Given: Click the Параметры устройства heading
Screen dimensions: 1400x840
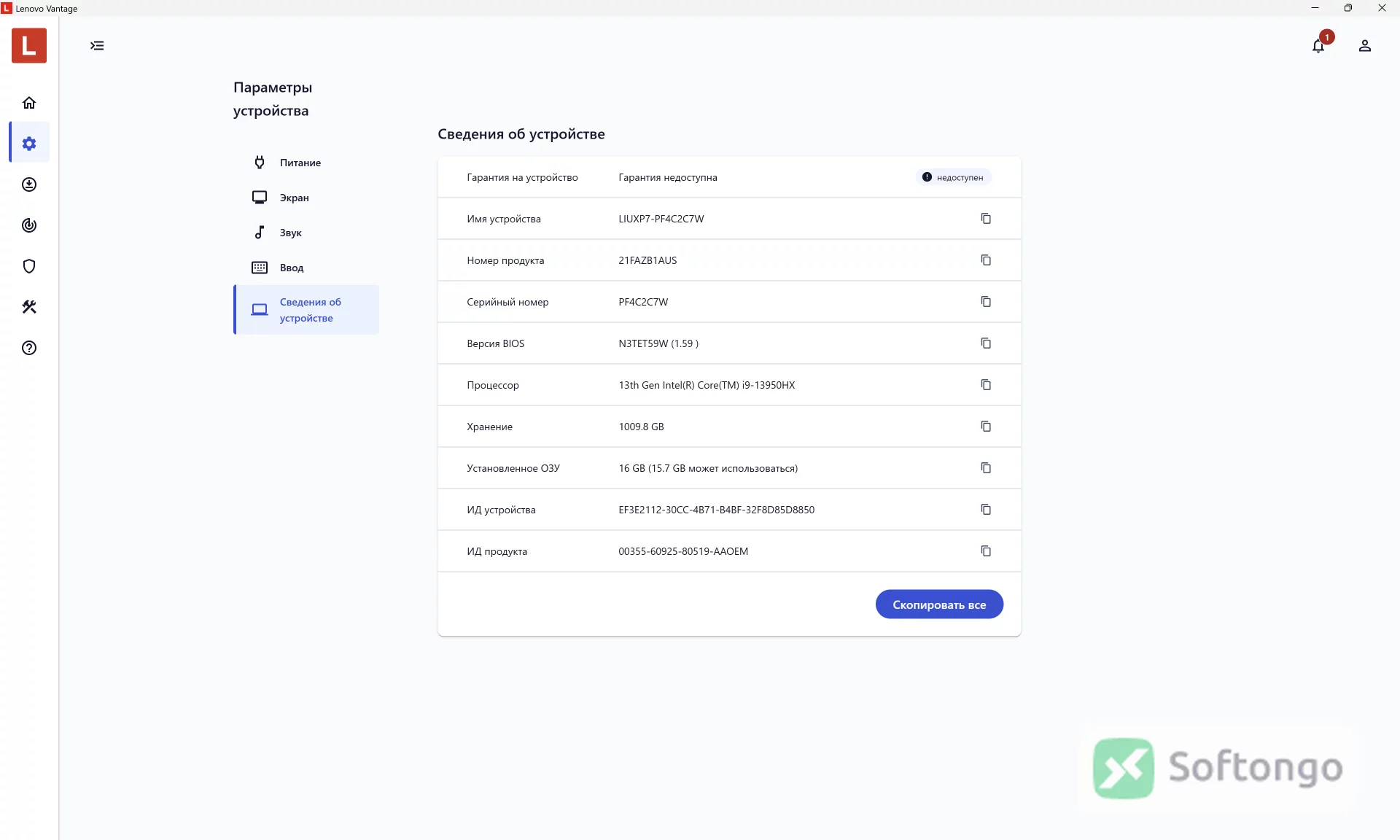Looking at the screenshot, I should 273,99.
